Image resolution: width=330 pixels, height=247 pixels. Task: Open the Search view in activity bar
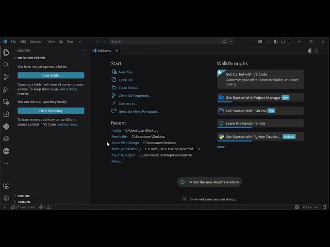point(6,65)
